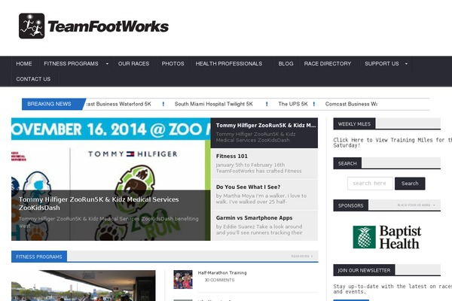Open the Support Us menu

[x=382, y=64]
